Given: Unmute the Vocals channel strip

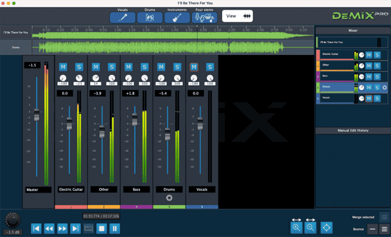Looking at the screenshot, I should coord(194,67).
